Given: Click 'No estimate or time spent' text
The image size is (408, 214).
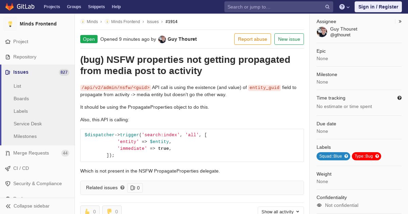Looking at the screenshot, I should coord(344,106).
